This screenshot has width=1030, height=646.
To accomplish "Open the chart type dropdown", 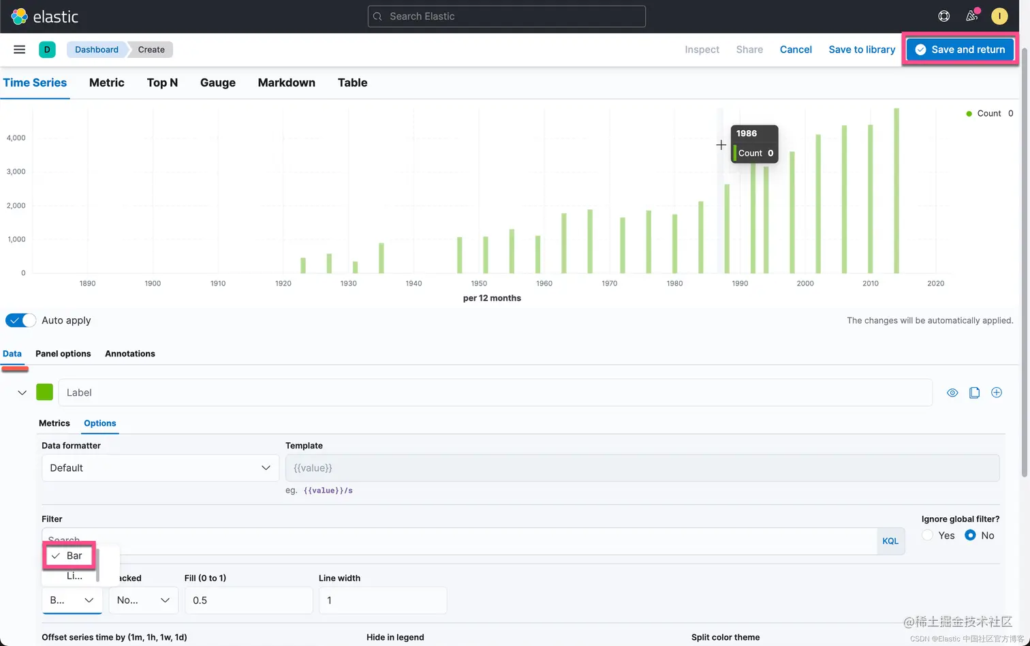I will tap(72, 600).
